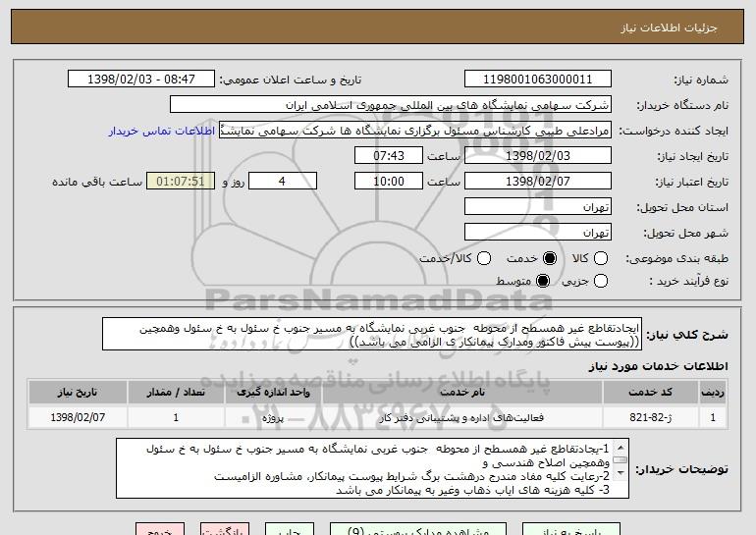The height and width of the screenshot is (535, 756).
Task: Click the remaining time 01:07:51 field
Action: (181, 182)
